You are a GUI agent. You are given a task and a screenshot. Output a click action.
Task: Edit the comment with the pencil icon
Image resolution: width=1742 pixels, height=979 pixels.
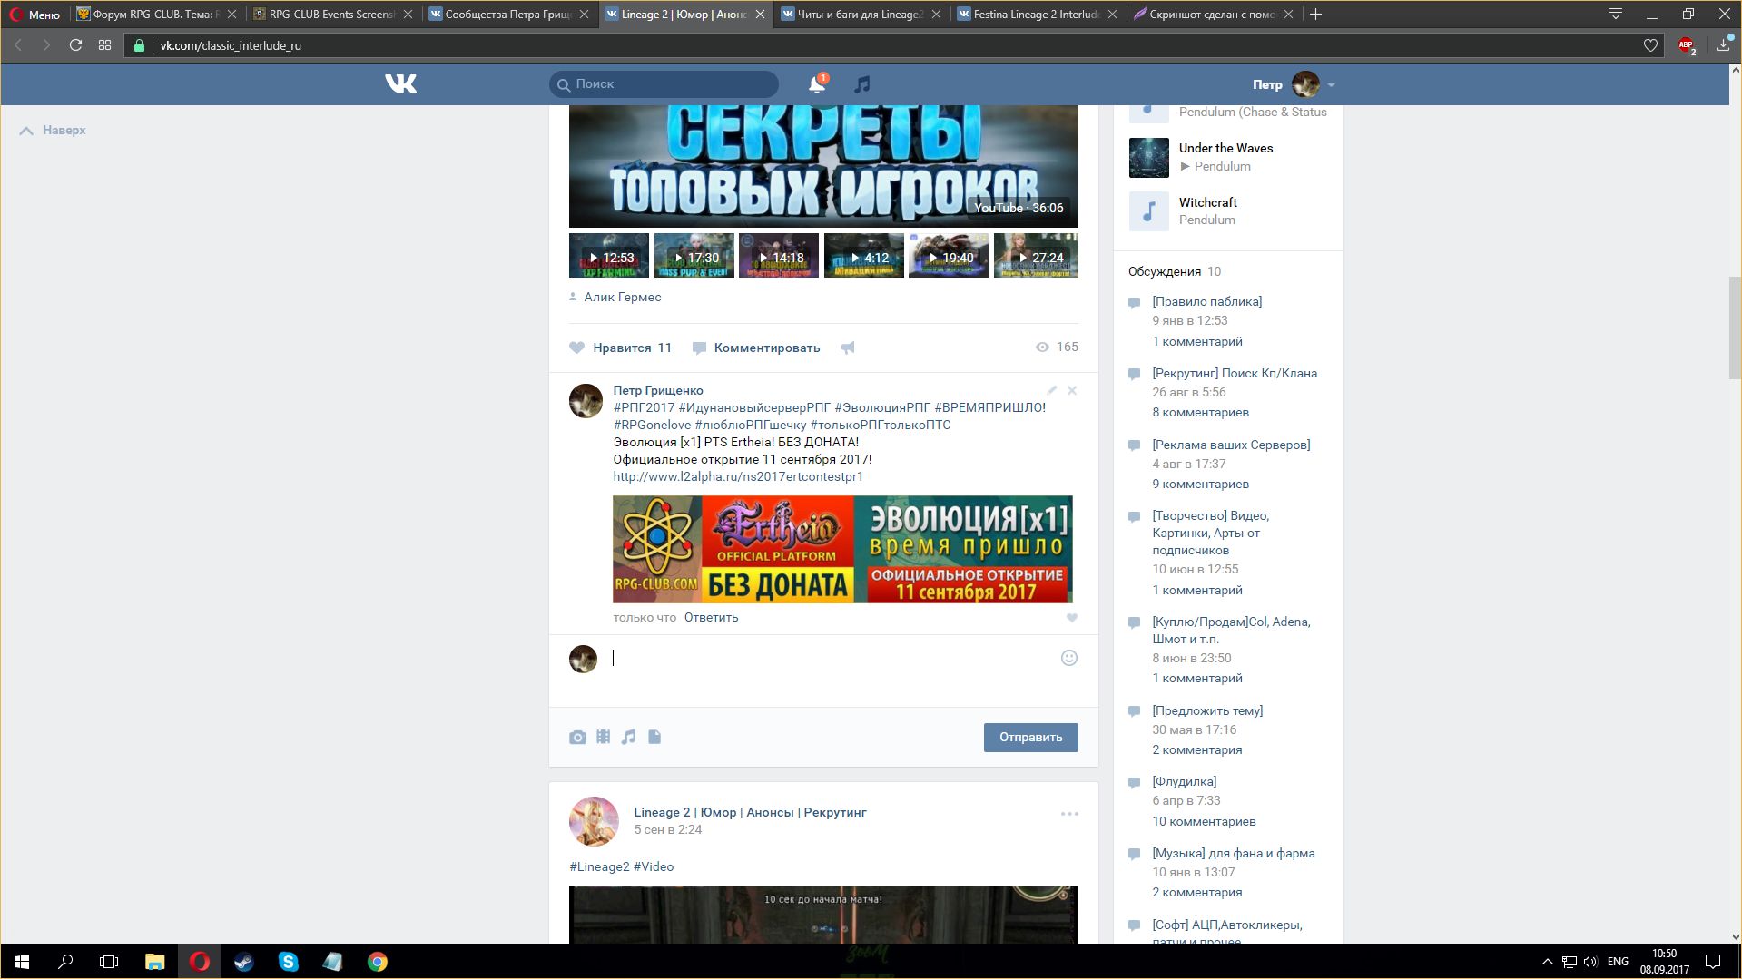click(x=1052, y=390)
